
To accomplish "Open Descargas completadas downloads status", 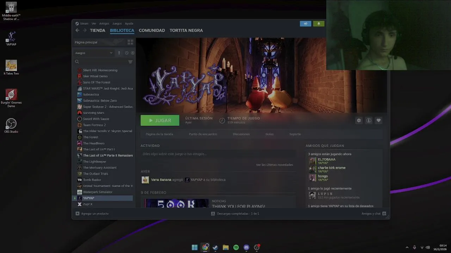I will tap(235, 214).
